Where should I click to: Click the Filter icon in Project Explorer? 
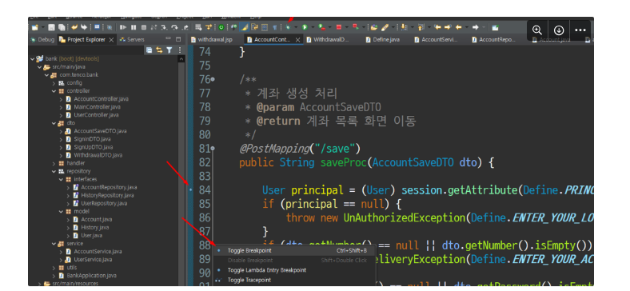click(169, 50)
